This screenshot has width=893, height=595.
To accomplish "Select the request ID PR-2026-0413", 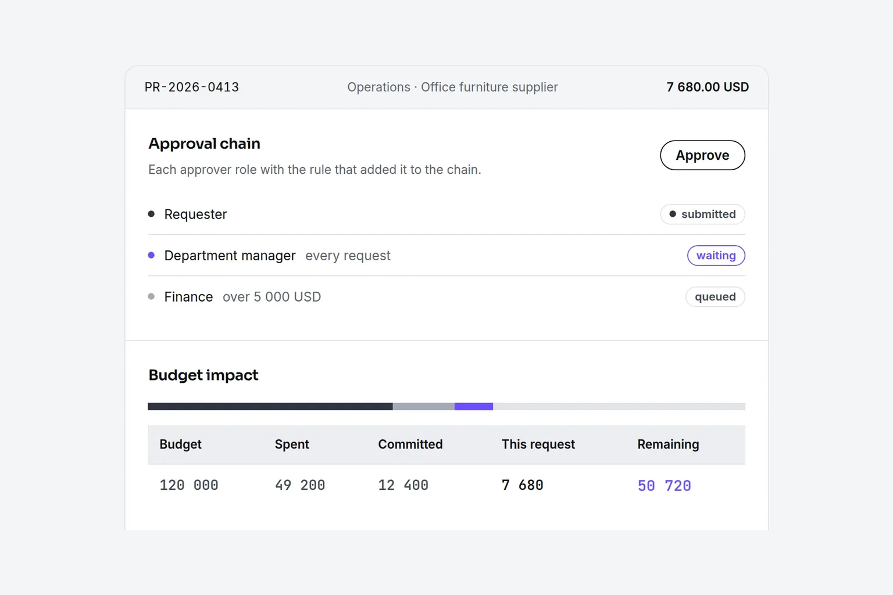I will pos(192,87).
